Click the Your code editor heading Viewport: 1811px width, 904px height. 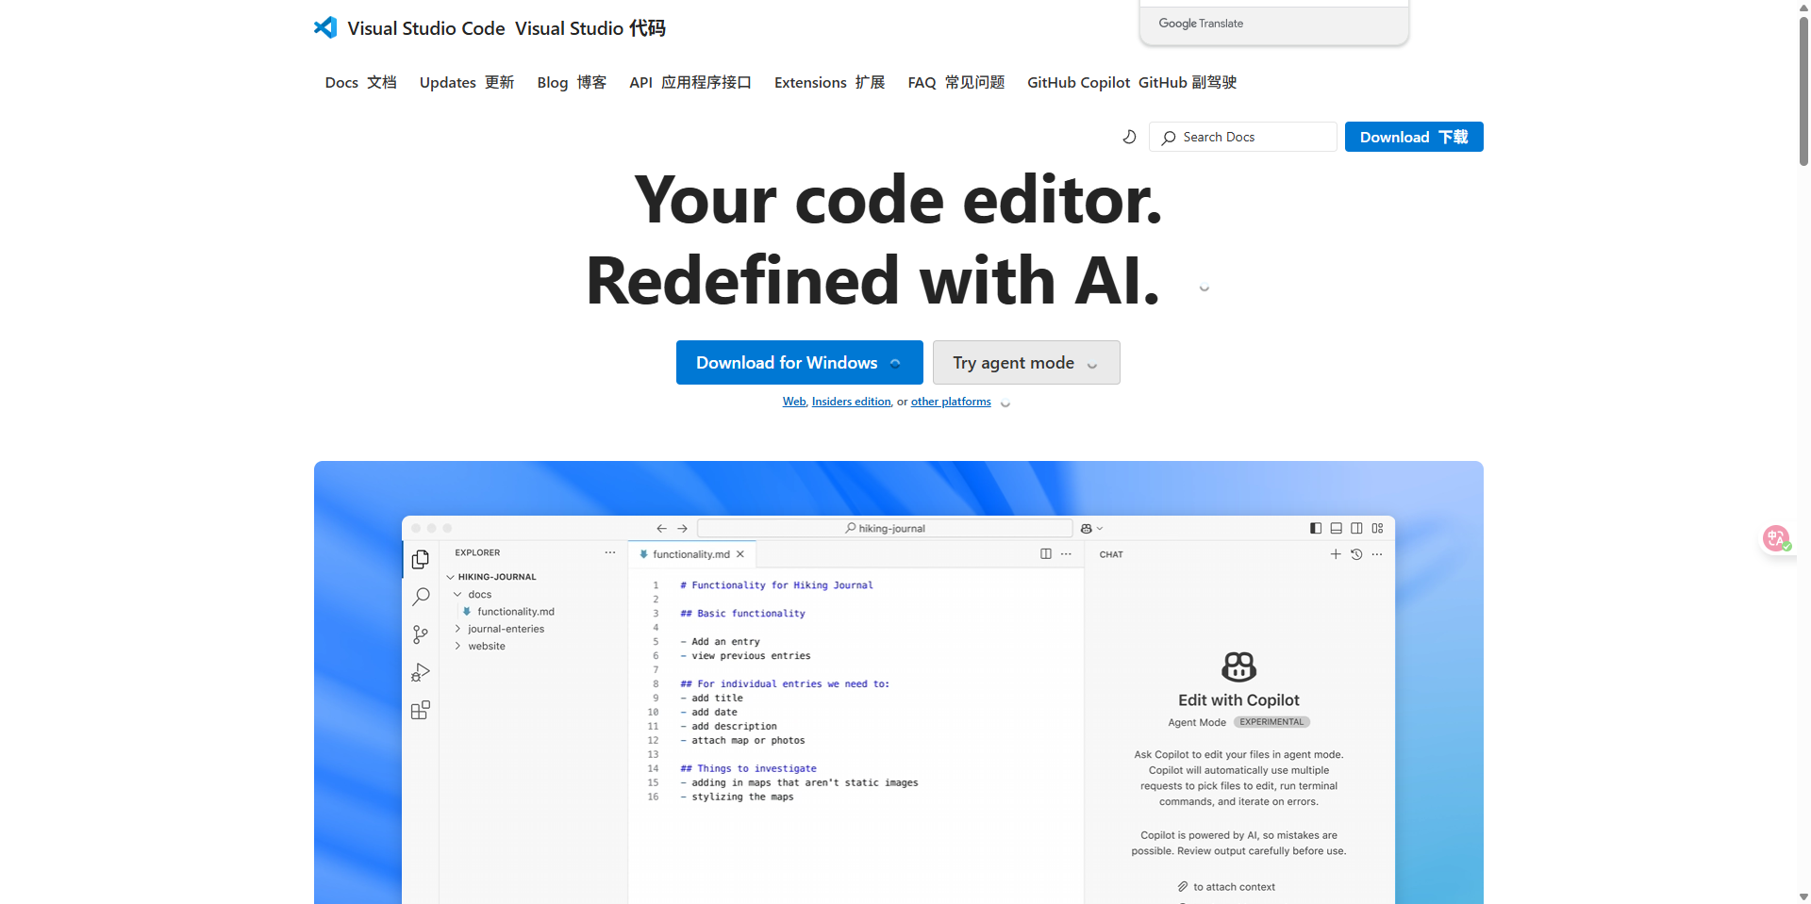pos(898,200)
